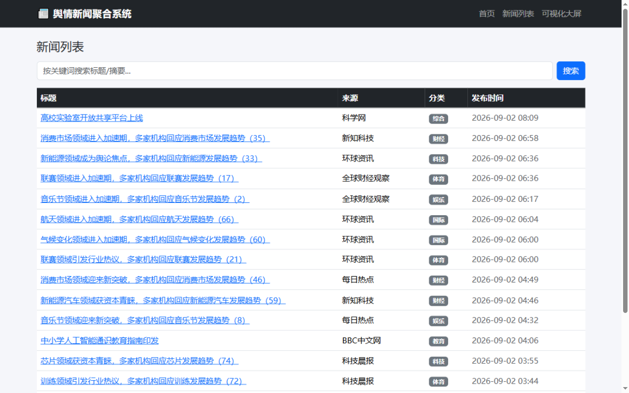Open the 芯片领域获资本青睐 (74) article
The image size is (629, 393).
click(x=139, y=361)
